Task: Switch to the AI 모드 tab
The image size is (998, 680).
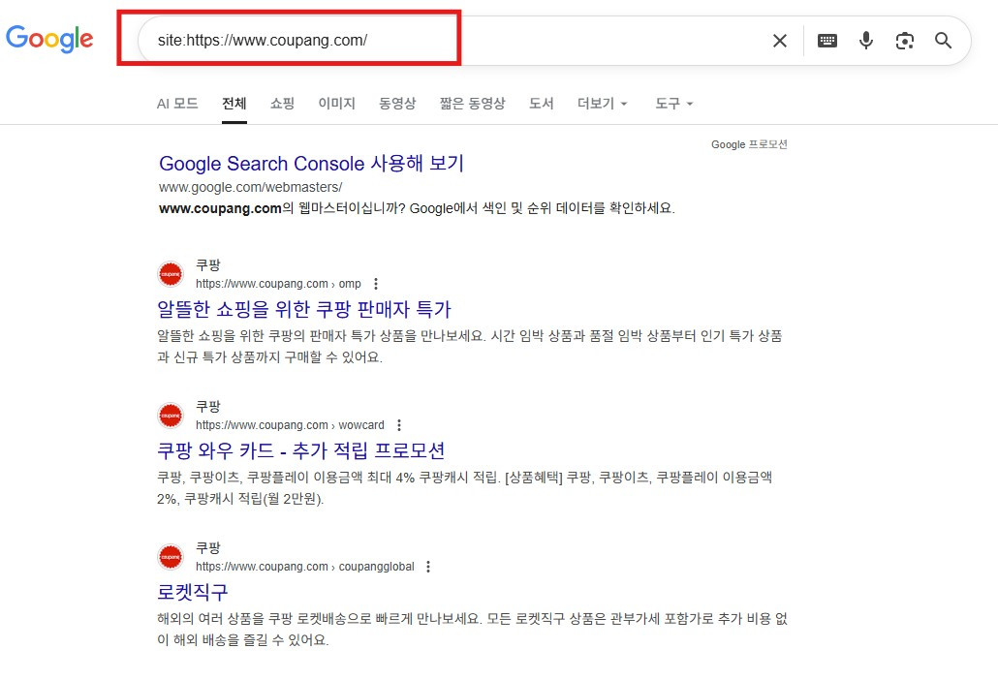Action: (177, 103)
